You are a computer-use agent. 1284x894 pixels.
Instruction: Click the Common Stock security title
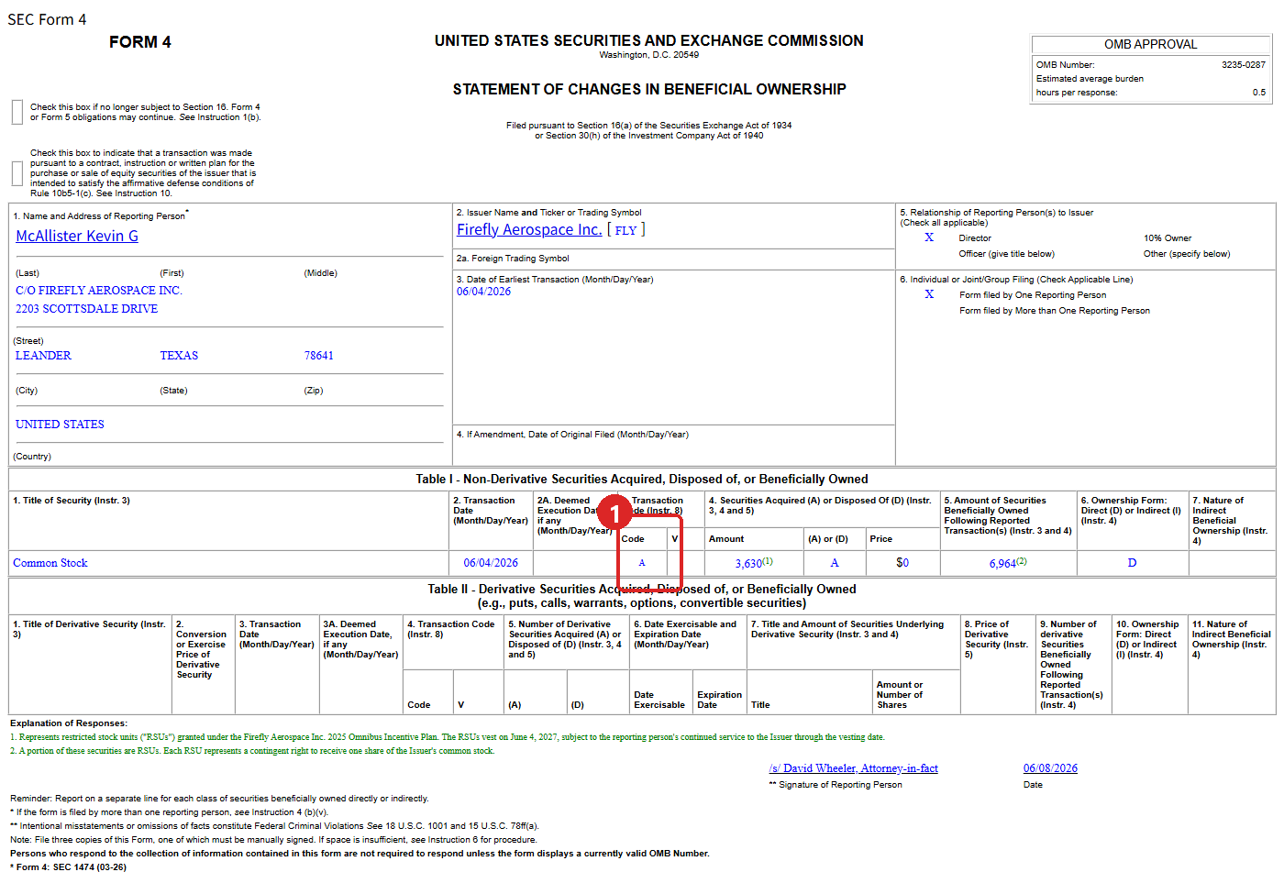[50, 563]
